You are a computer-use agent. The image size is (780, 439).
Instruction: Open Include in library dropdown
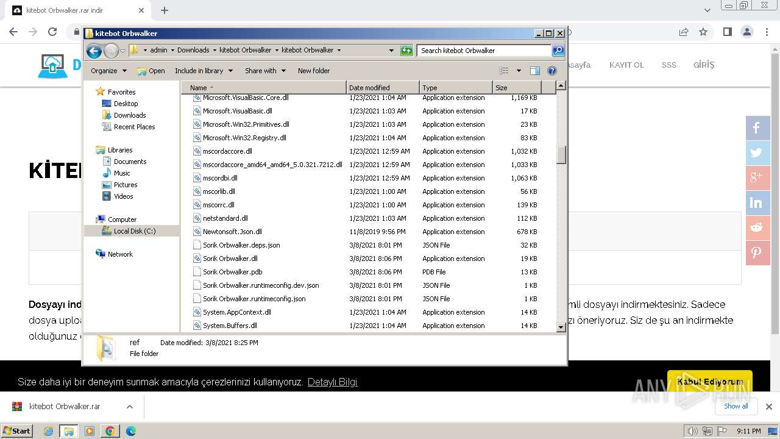point(204,71)
